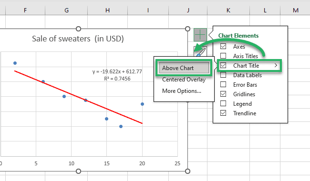Uncheck the Trendline checkbox
Viewport: 310px width, 181px height.
pos(223,113)
